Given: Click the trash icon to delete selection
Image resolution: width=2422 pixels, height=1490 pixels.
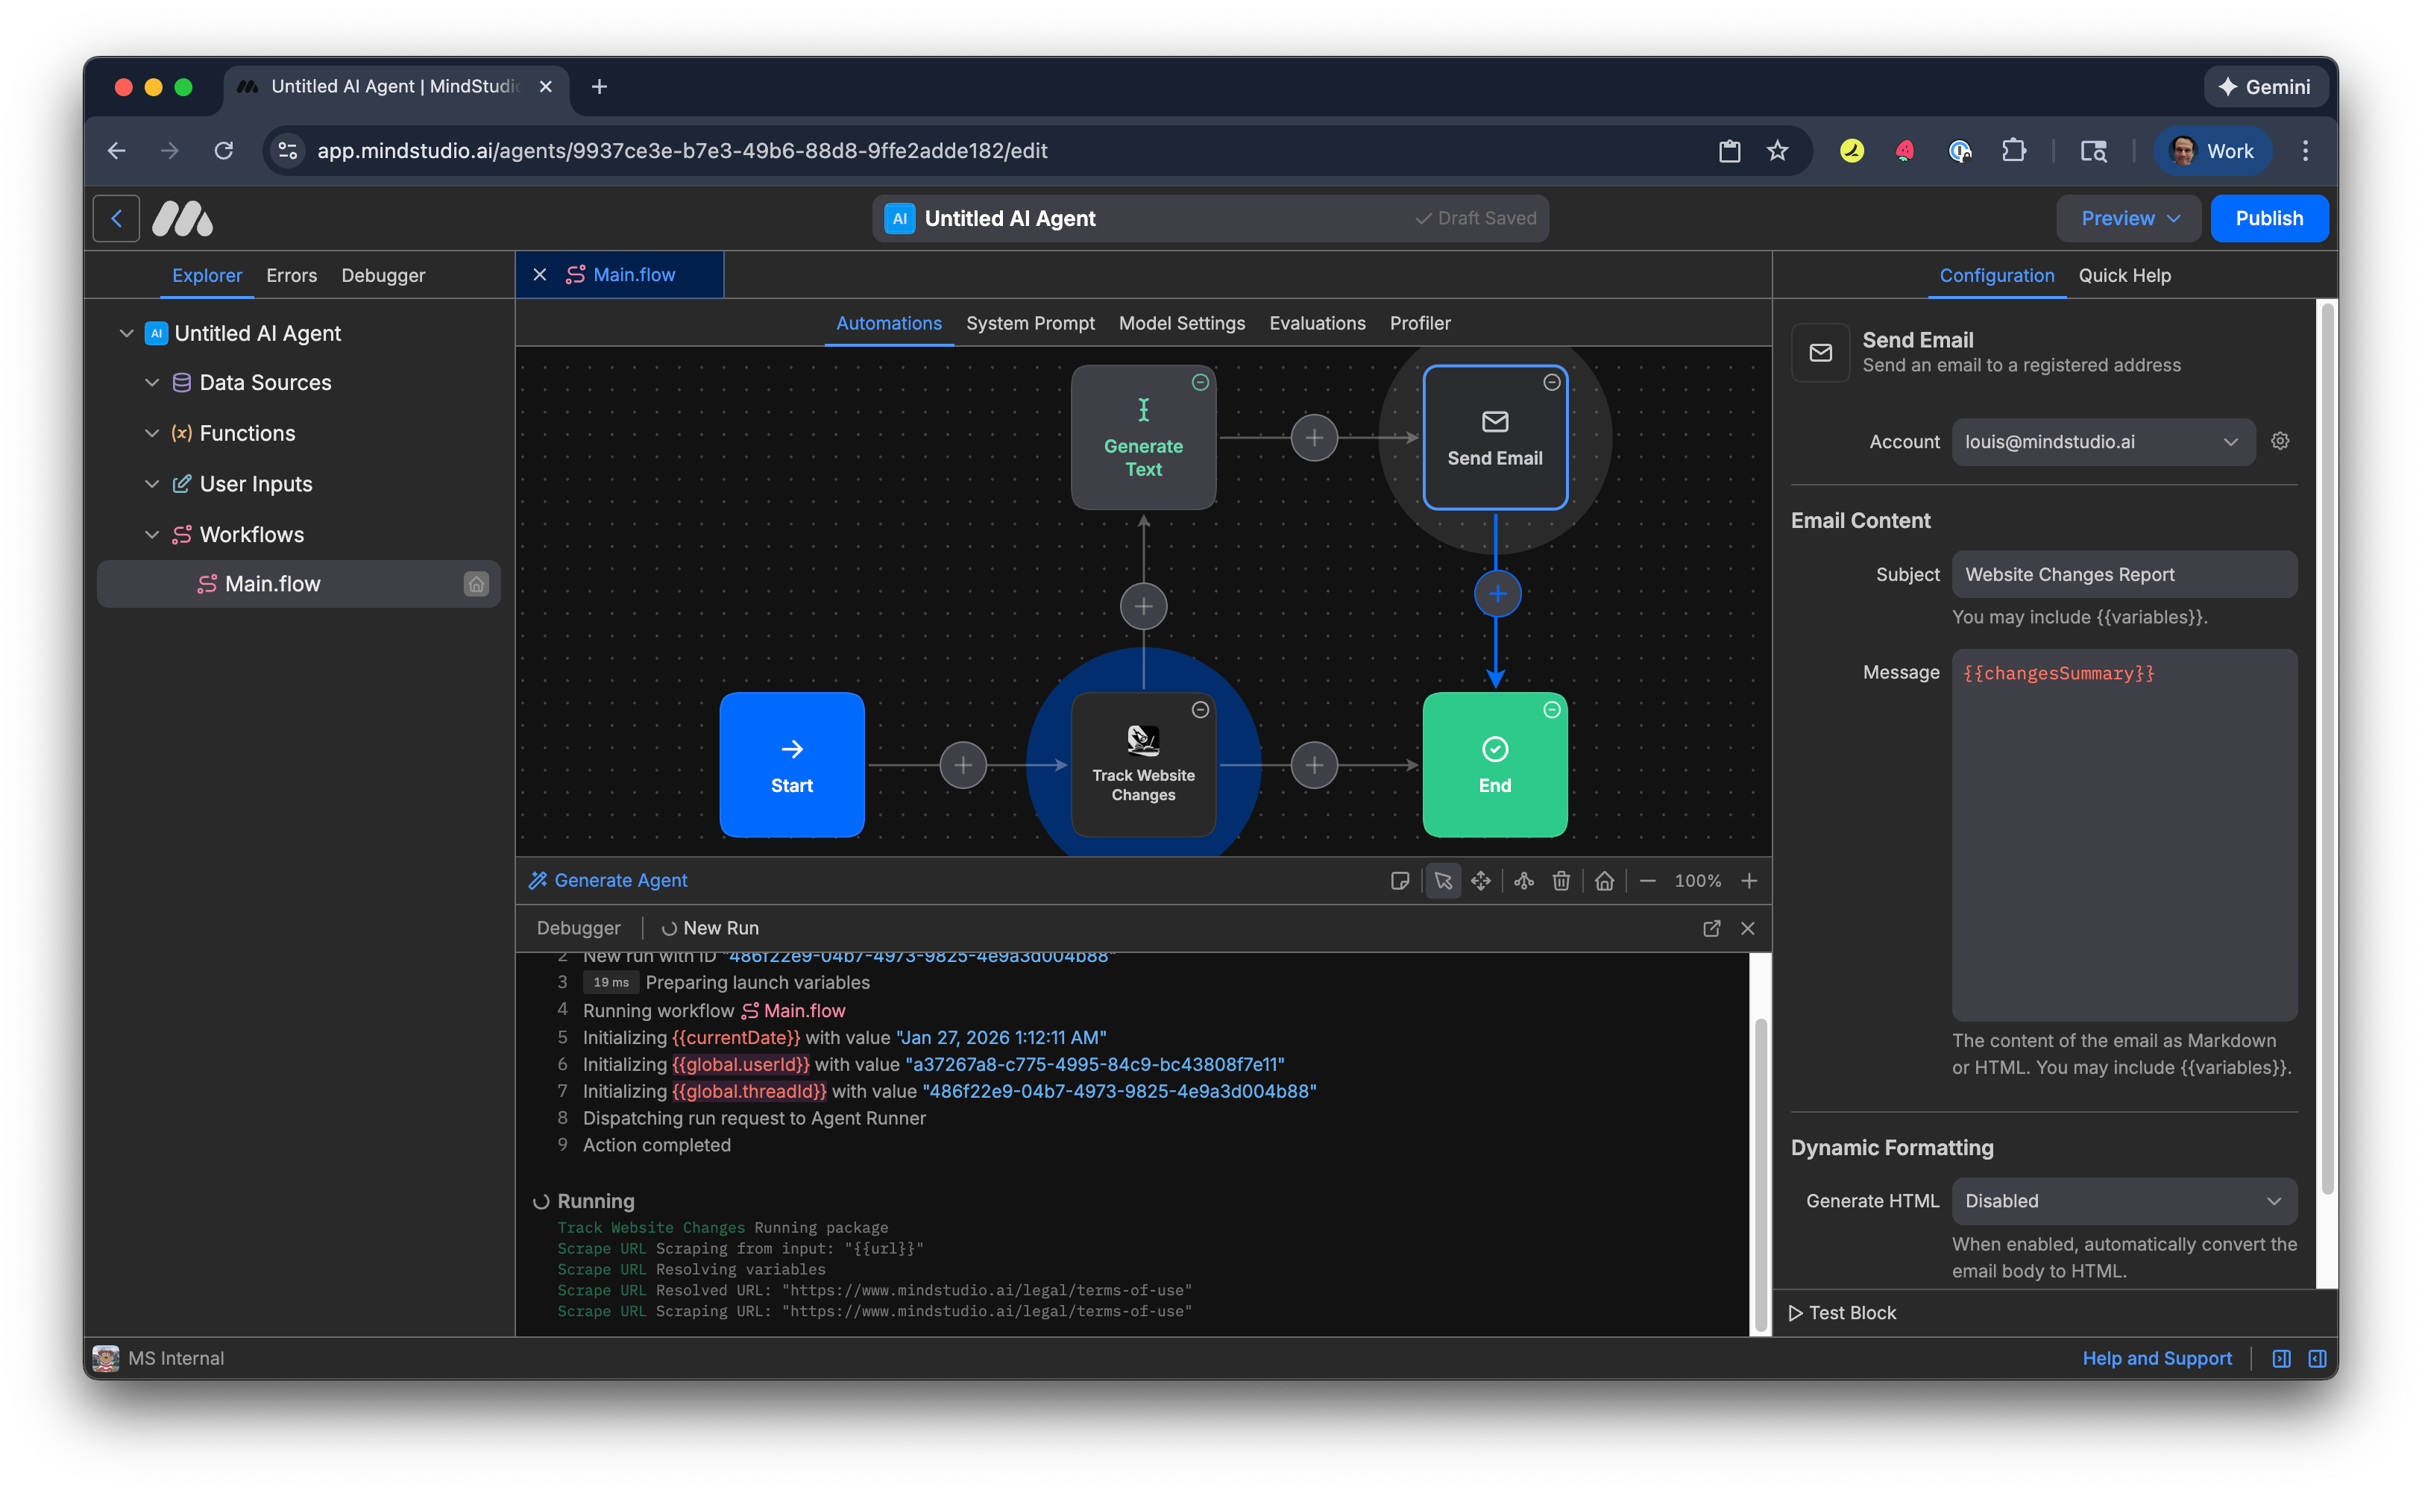Looking at the screenshot, I should [1563, 881].
